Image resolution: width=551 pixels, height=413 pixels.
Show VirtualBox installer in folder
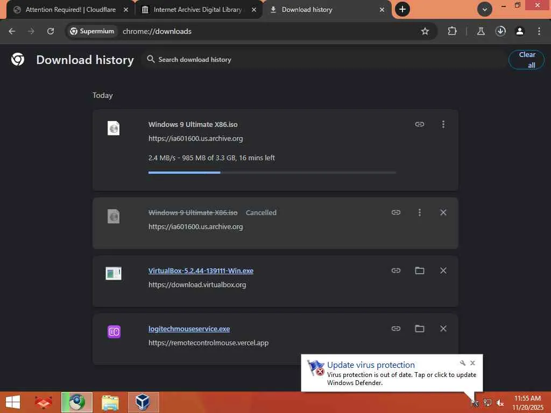click(x=420, y=270)
